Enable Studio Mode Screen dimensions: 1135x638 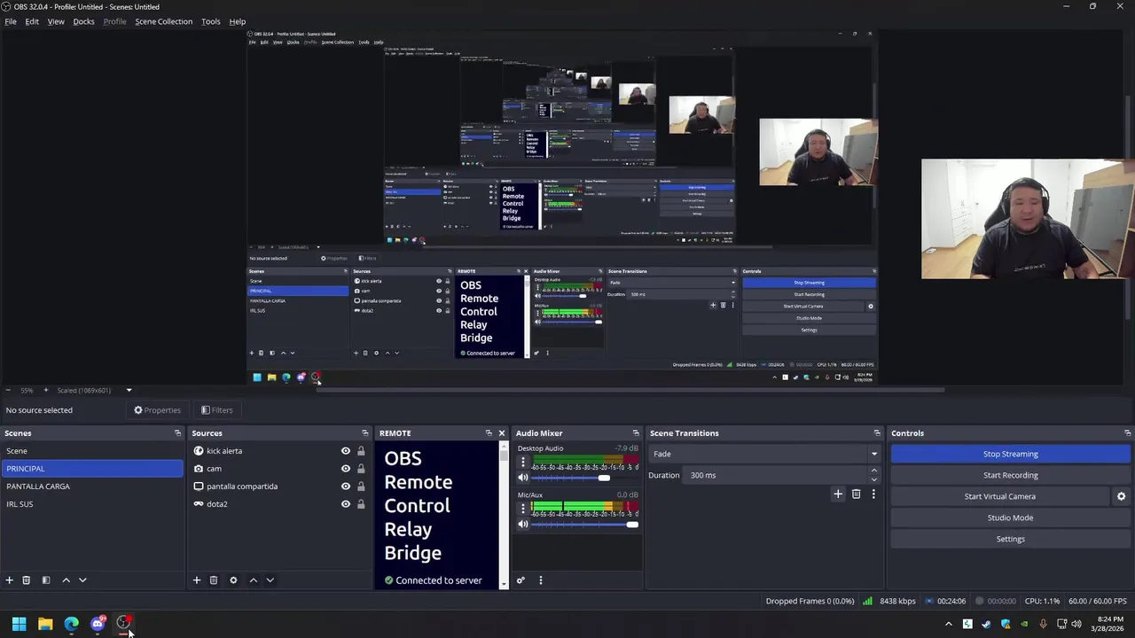click(1010, 517)
